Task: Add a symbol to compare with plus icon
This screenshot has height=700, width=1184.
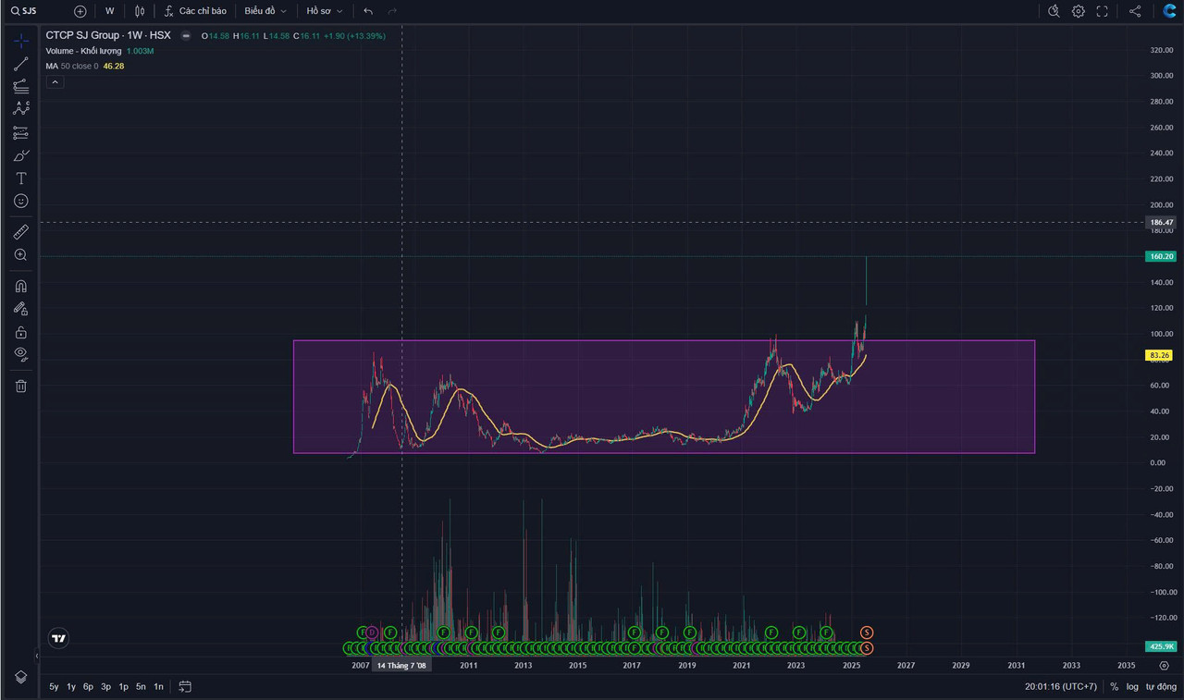Action: pyautogui.click(x=80, y=11)
